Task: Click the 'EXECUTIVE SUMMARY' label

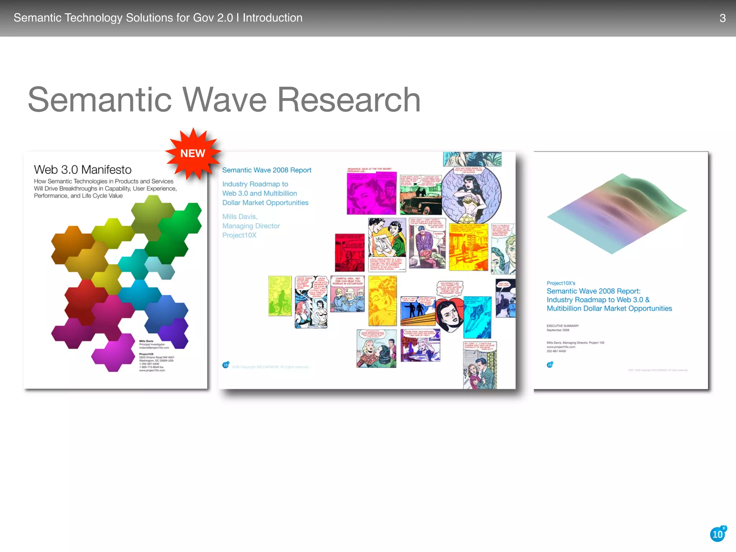Action: [563, 326]
